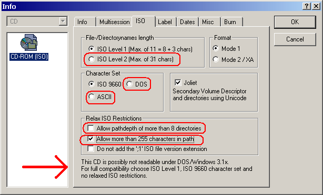Viewport: 323px width, 195px height.
Task: Click the 'Secondary Volume Descriptor' description text
Action: point(209,94)
